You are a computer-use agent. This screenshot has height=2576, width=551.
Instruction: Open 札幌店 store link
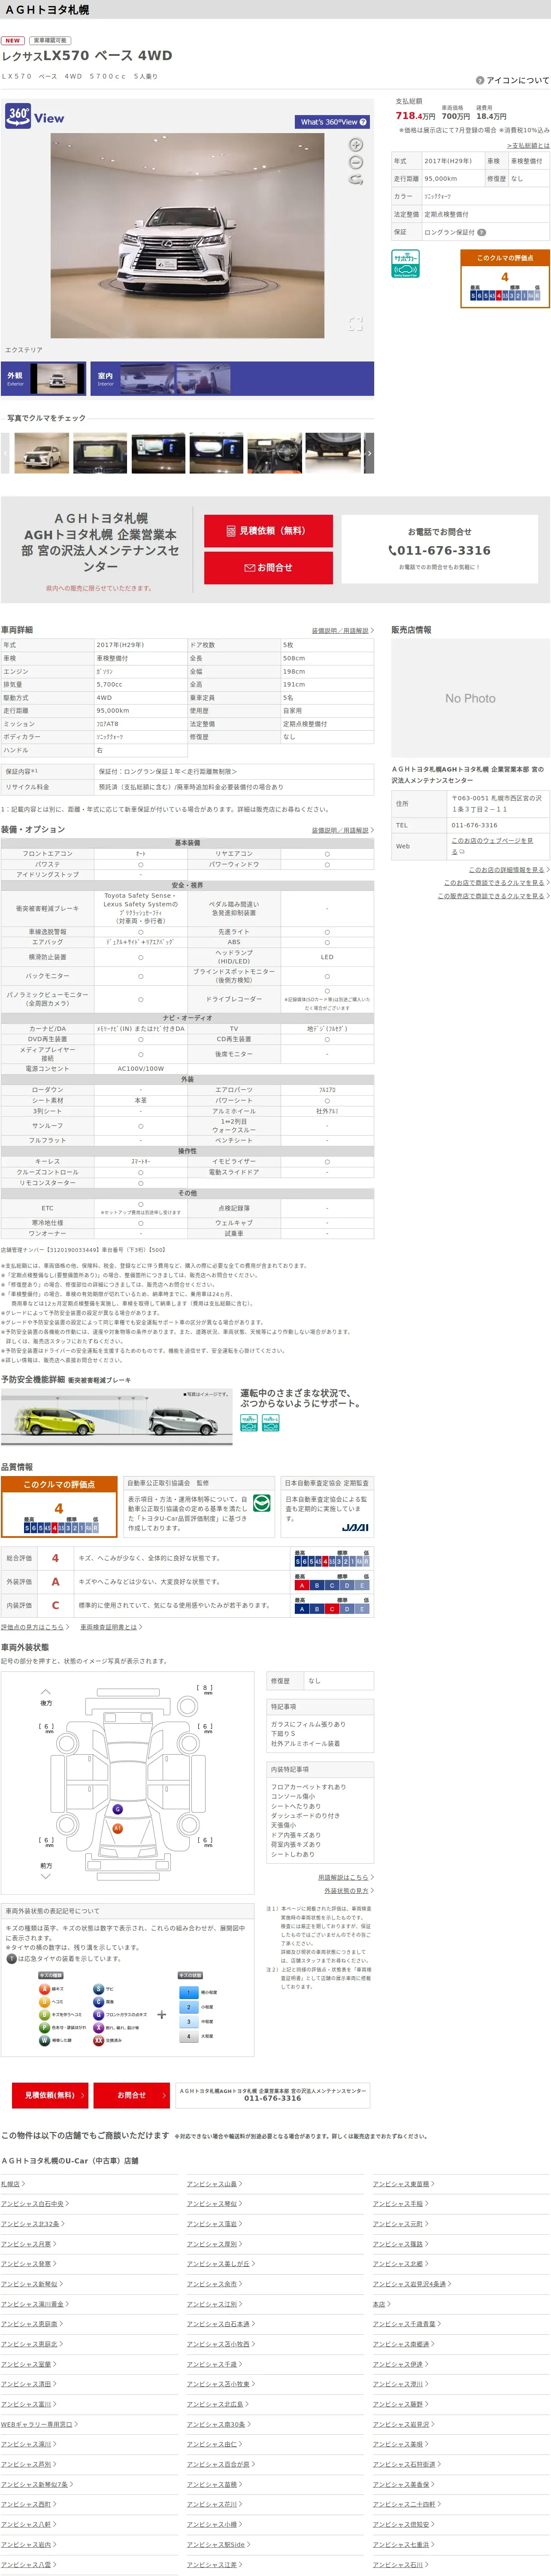click(x=13, y=2183)
